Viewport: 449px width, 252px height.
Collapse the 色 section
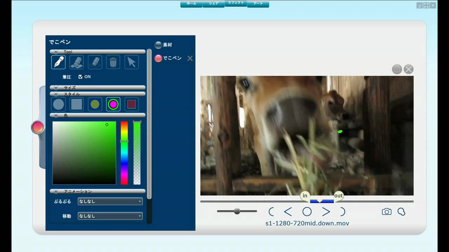pyautogui.click(x=98, y=115)
